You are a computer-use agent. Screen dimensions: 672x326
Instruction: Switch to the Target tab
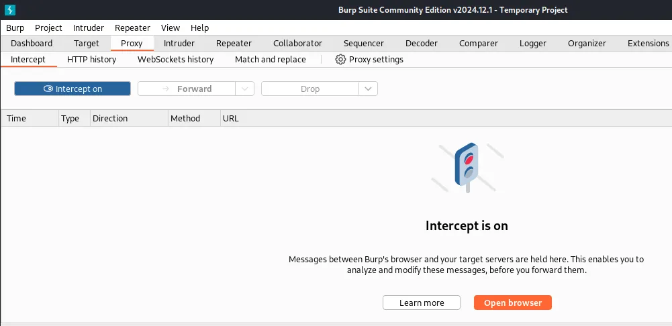[86, 44]
